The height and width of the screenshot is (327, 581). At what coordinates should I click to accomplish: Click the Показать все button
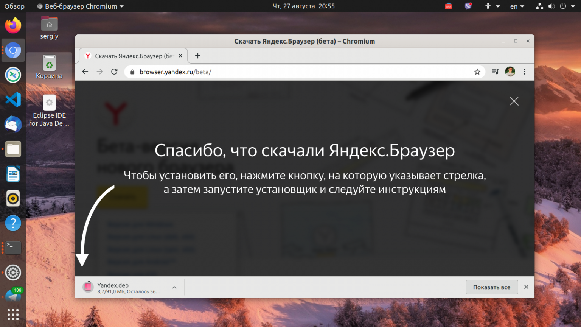click(492, 287)
